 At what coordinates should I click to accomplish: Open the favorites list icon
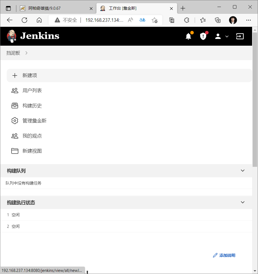click(x=203, y=20)
